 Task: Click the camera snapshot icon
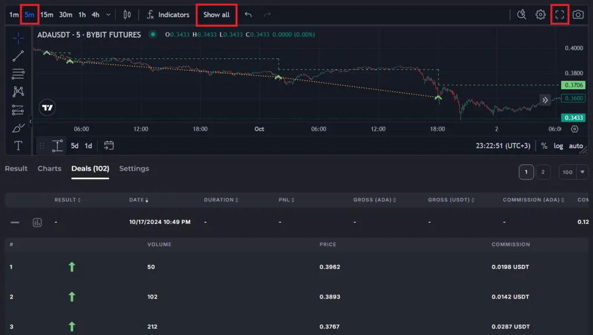(x=577, y=15)
